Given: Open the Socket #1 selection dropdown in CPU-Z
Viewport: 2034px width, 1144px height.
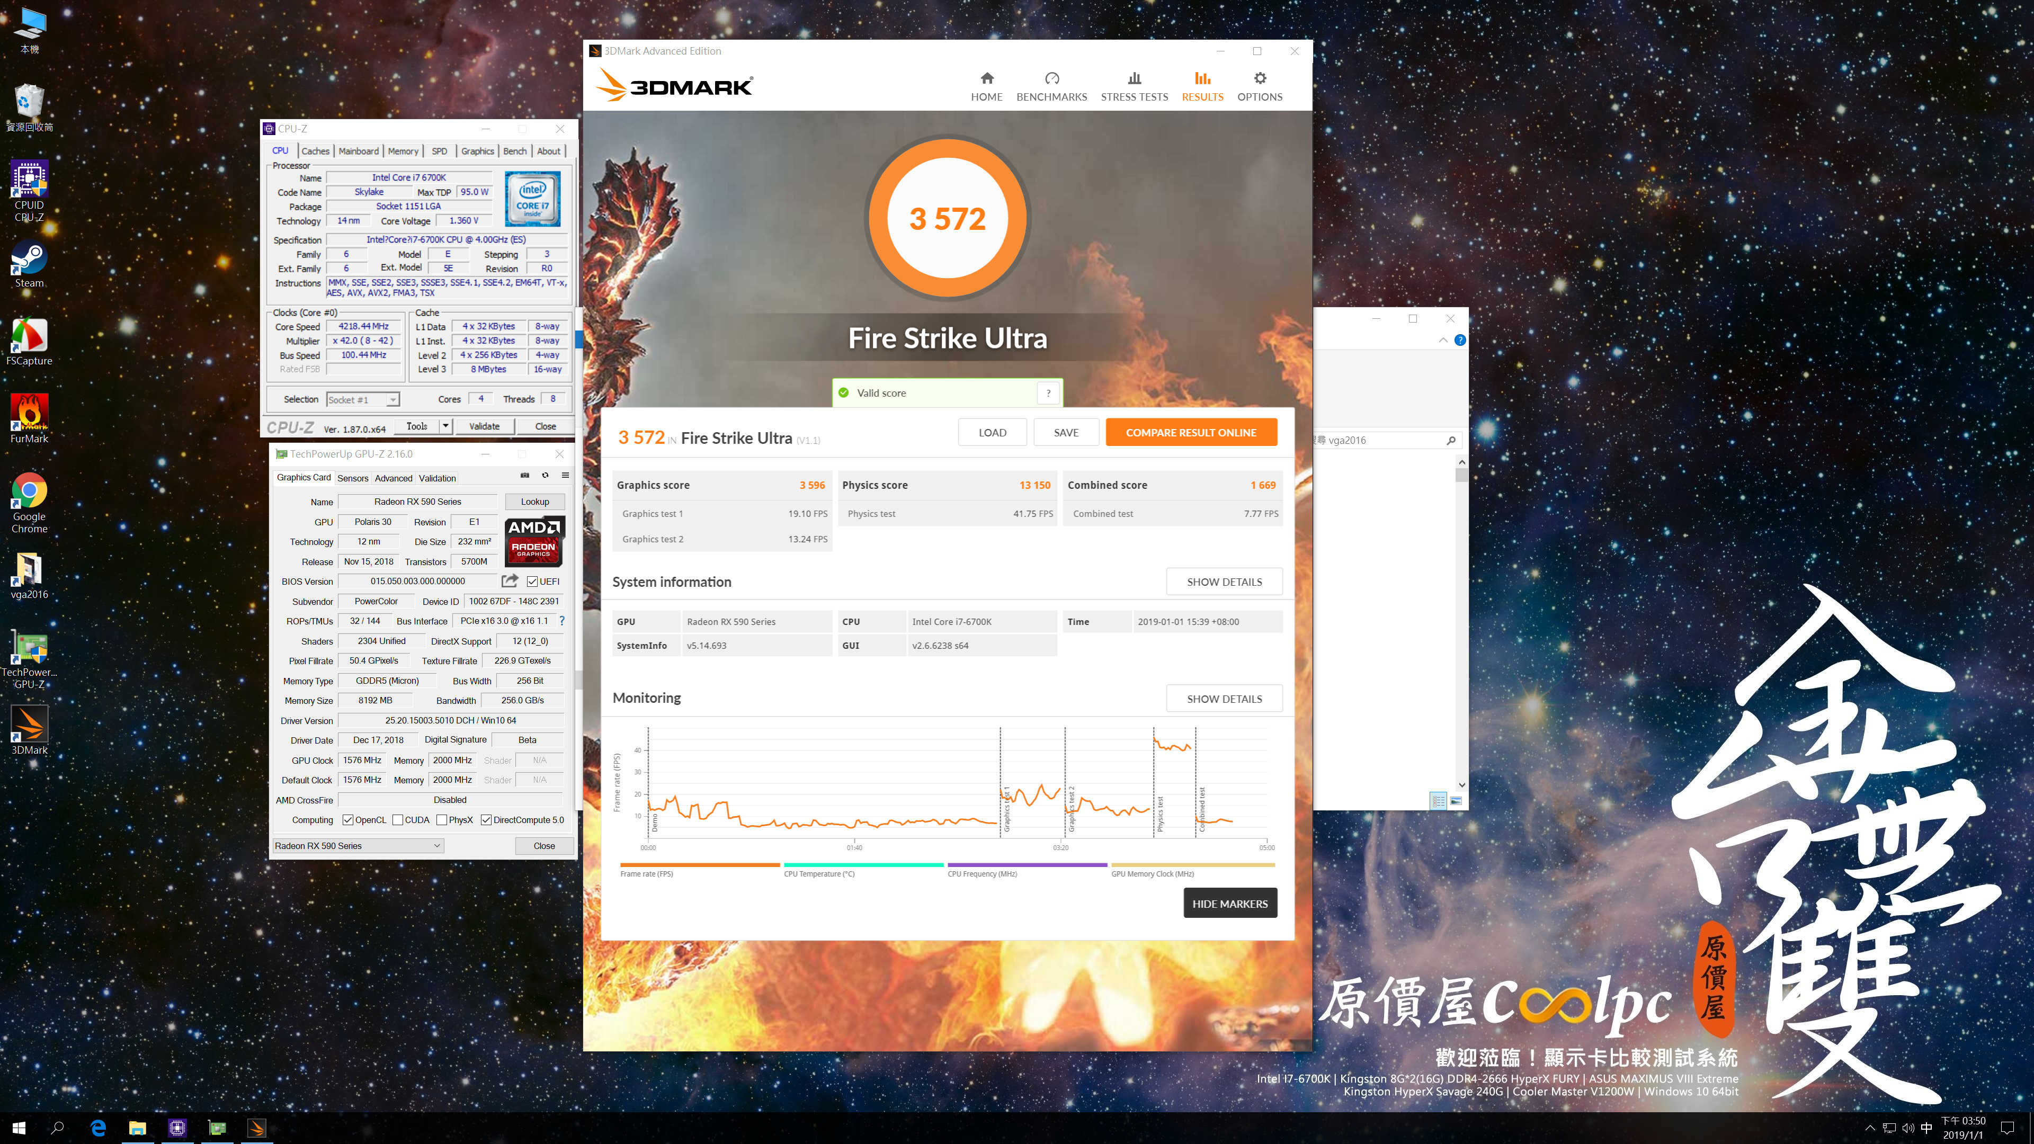Looking at the screenshot, I should click(x=363, y=399).
